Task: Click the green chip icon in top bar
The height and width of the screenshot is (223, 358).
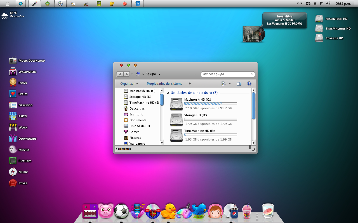Action: tap(99, 4)
